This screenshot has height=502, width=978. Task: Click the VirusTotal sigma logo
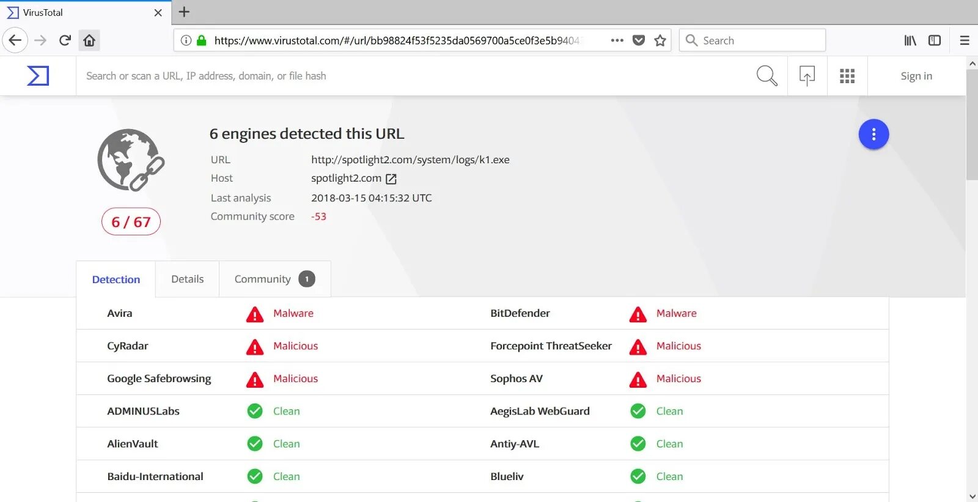(x=38, y=76)
